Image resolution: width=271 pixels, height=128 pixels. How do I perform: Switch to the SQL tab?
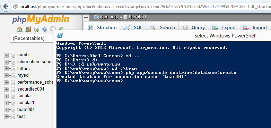pos(134,27)
